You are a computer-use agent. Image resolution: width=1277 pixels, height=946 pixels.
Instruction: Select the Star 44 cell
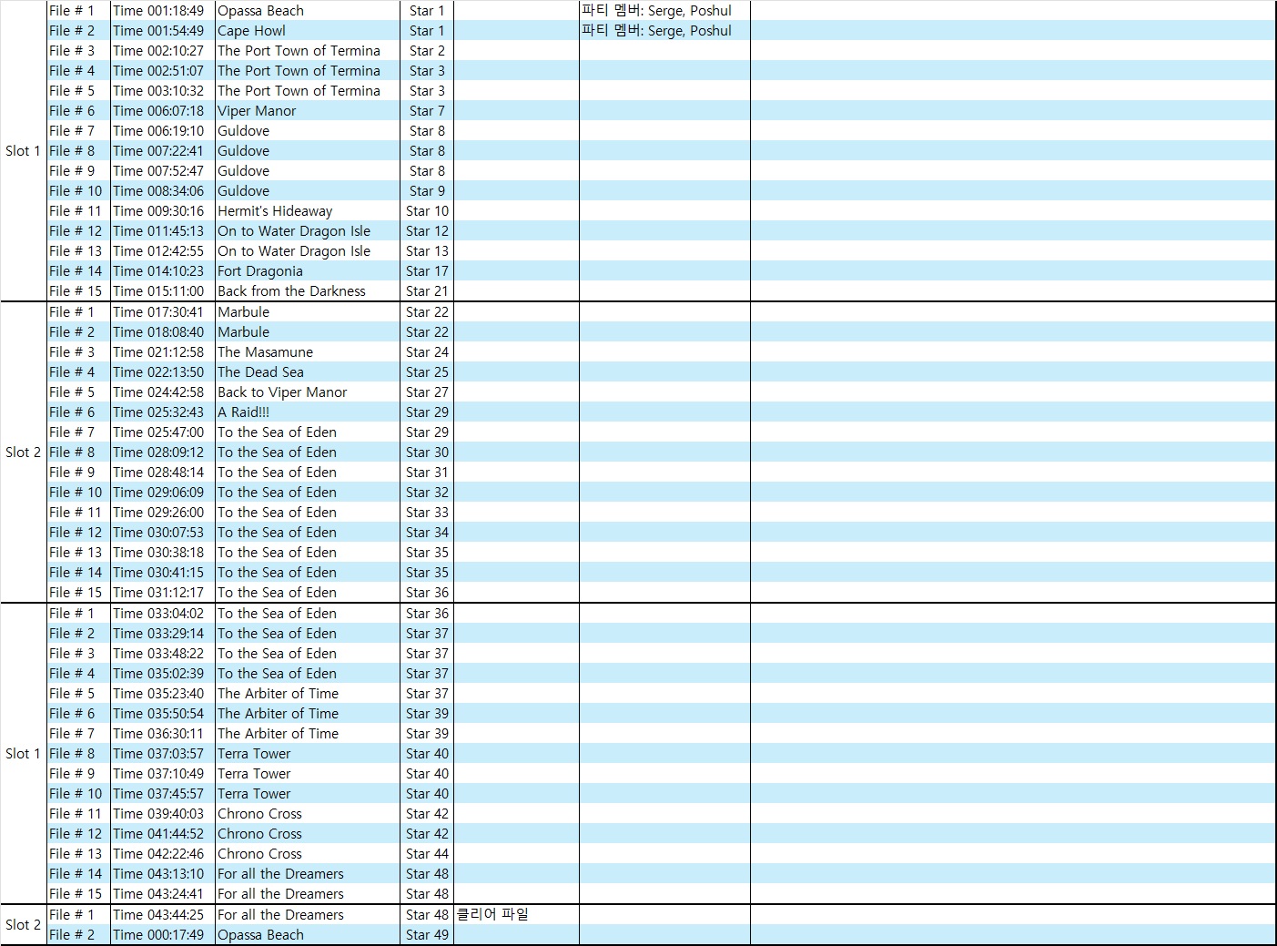click(427, 854)
